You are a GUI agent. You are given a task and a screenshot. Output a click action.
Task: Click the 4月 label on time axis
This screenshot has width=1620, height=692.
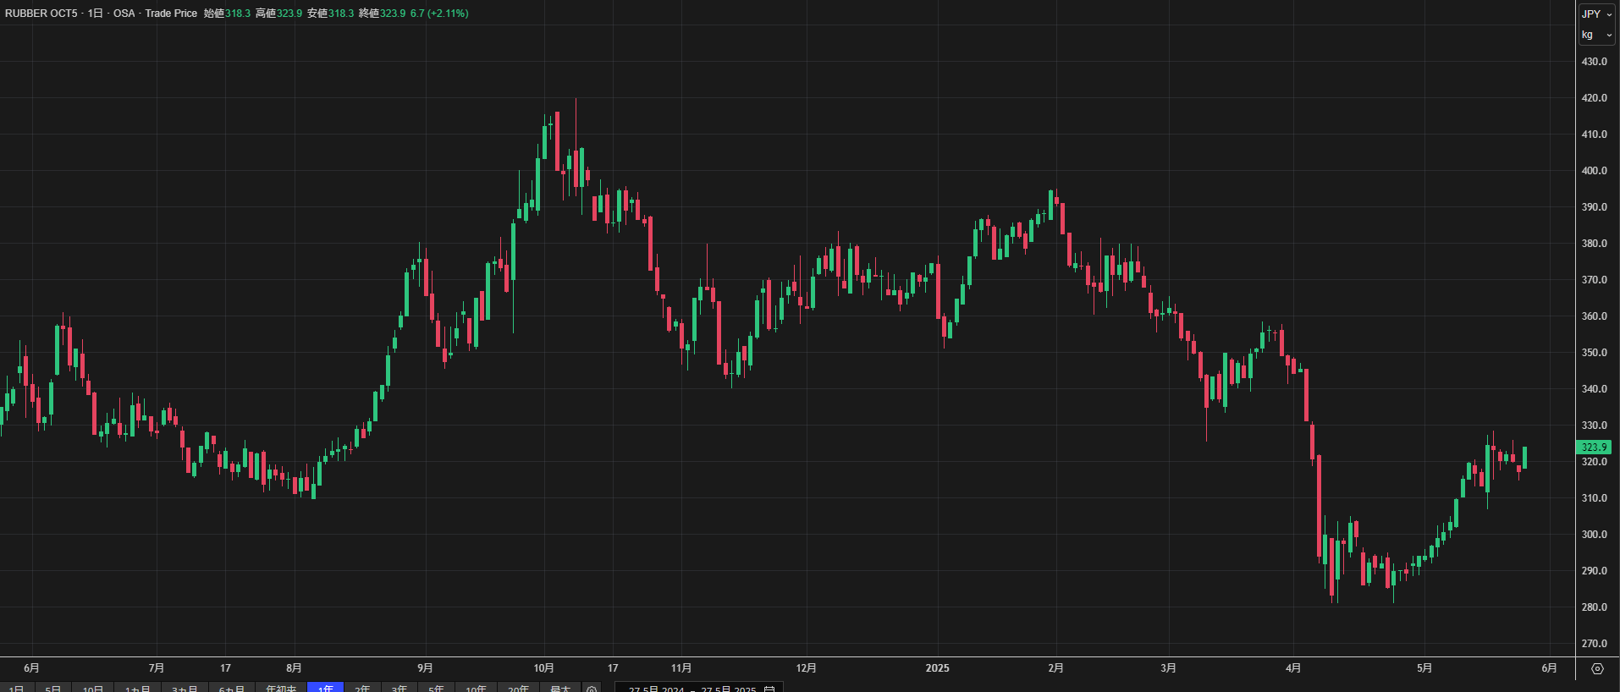[x=1293, y=668]
